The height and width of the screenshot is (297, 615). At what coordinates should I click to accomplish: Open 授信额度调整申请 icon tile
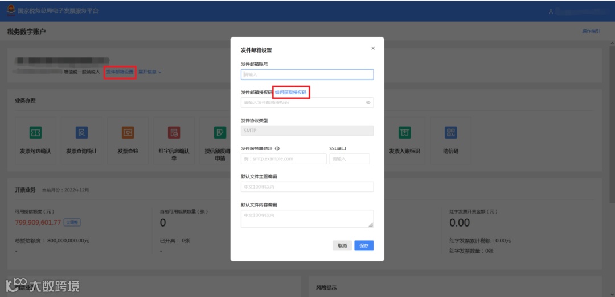point(215,140)
